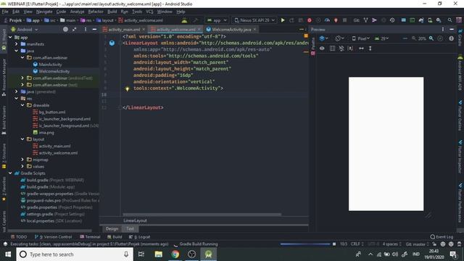The width and height of the screenshot is (464, 261).
Task: Zoom in the preview with magnifier icon
Action: (431, 38)
